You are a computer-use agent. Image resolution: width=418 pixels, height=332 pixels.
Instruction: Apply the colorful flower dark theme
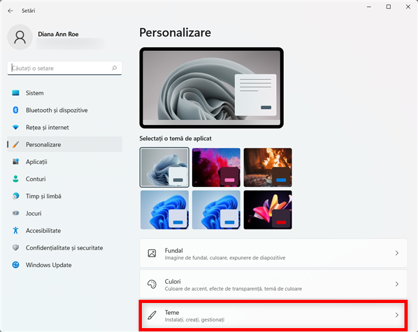268,210
